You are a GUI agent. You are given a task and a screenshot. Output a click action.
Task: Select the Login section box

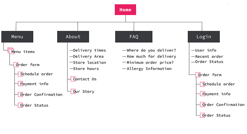click(204, 37)
